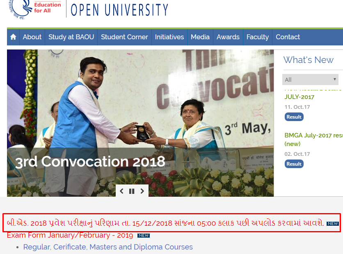This screenshot has height=254, width=343.
Task: Click the 3rd Convocation 2018 banner image
Action: click(140, 123)
